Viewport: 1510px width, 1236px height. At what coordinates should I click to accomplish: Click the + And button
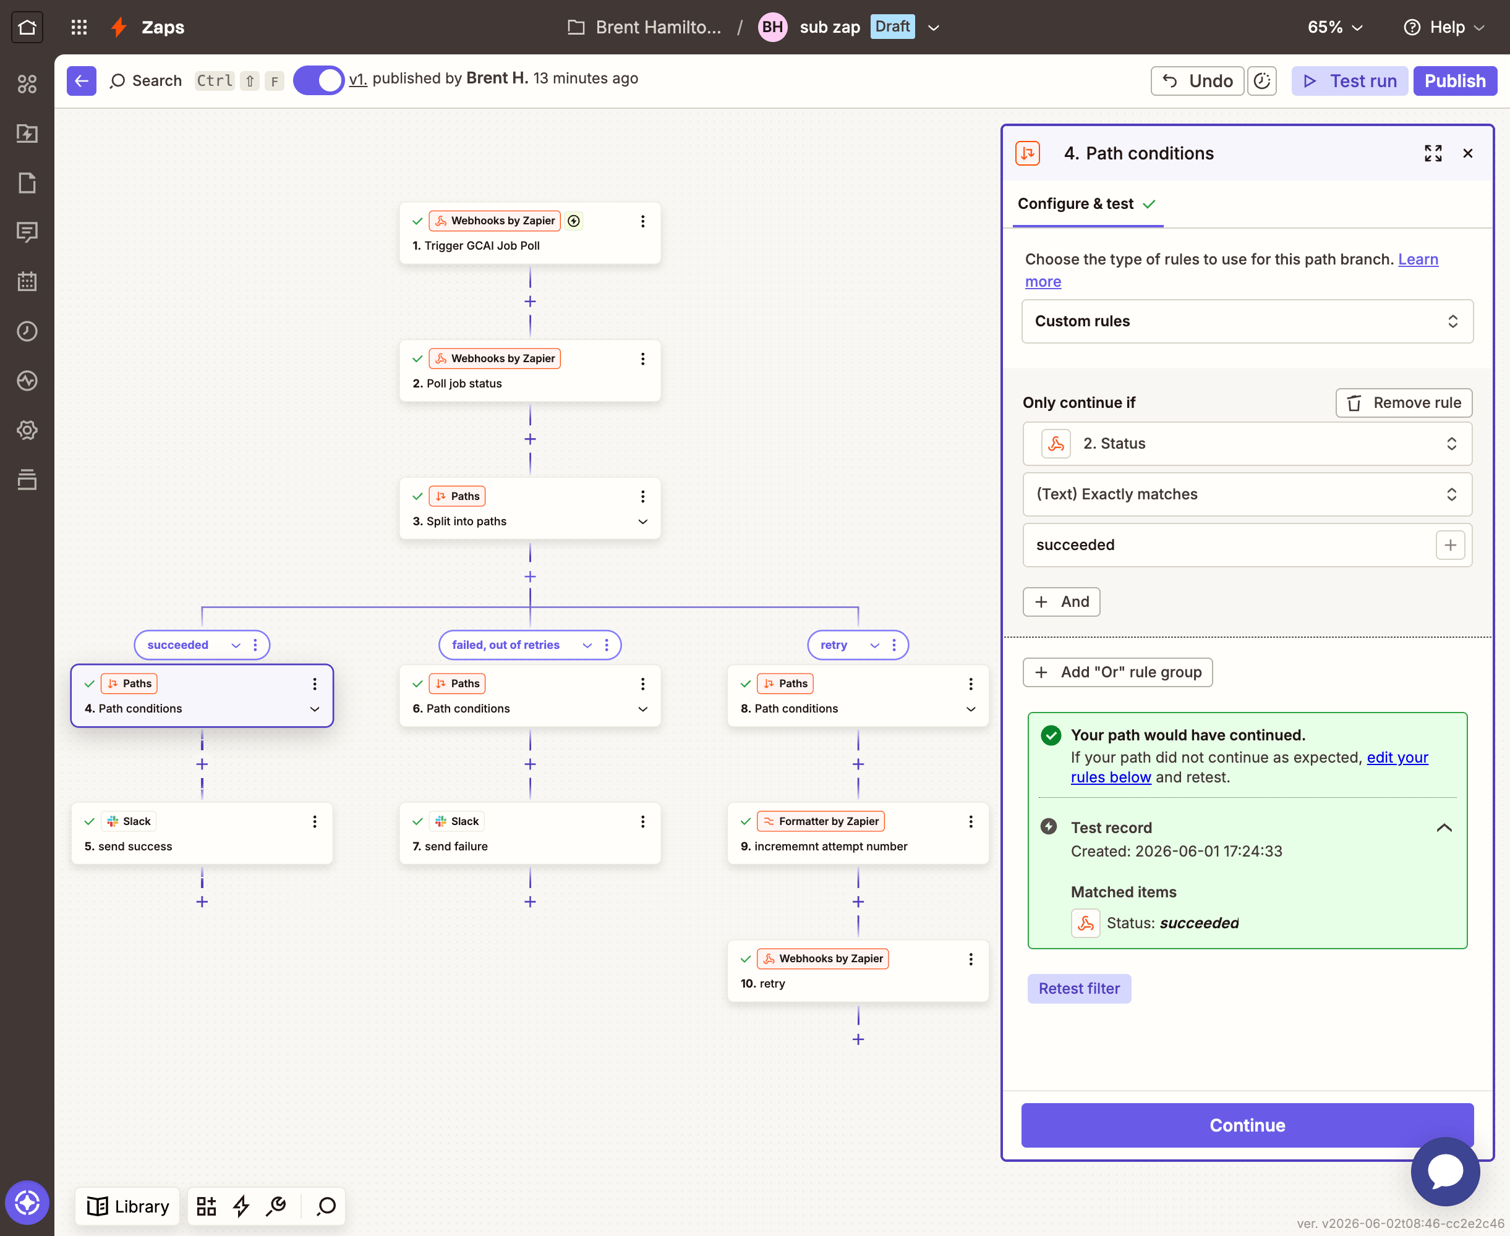1061,602
